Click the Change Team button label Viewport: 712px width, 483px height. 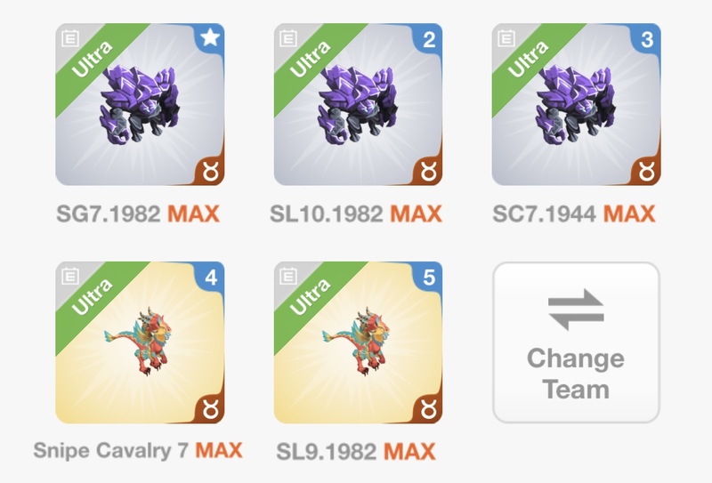click(576, 374)
